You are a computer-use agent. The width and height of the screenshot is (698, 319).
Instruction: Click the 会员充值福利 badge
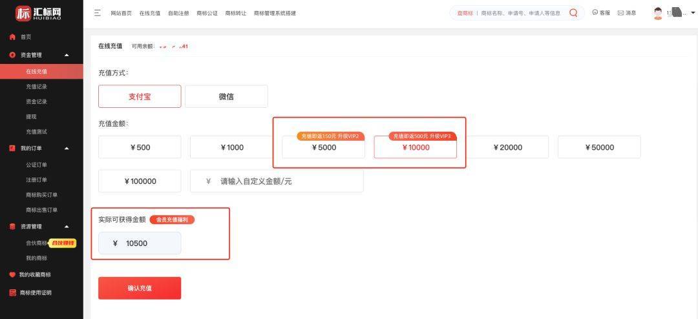[173, 220]
